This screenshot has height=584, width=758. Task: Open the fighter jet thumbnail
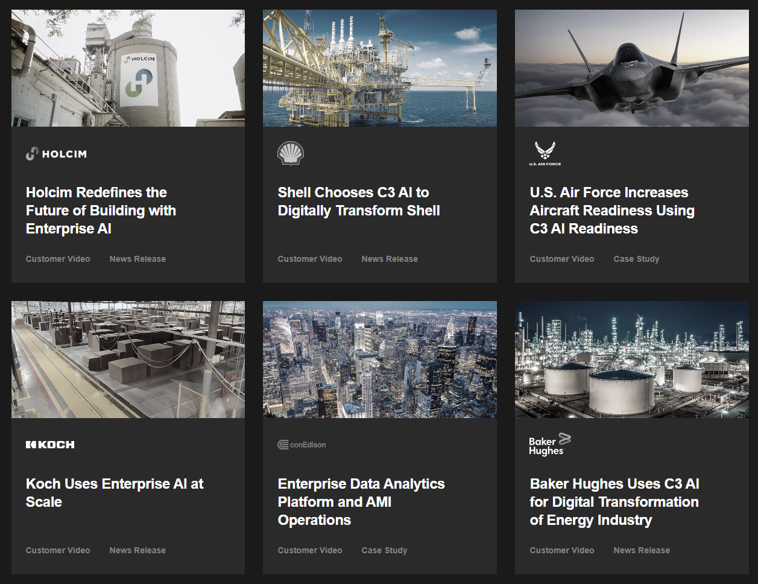tap(632, 68)
